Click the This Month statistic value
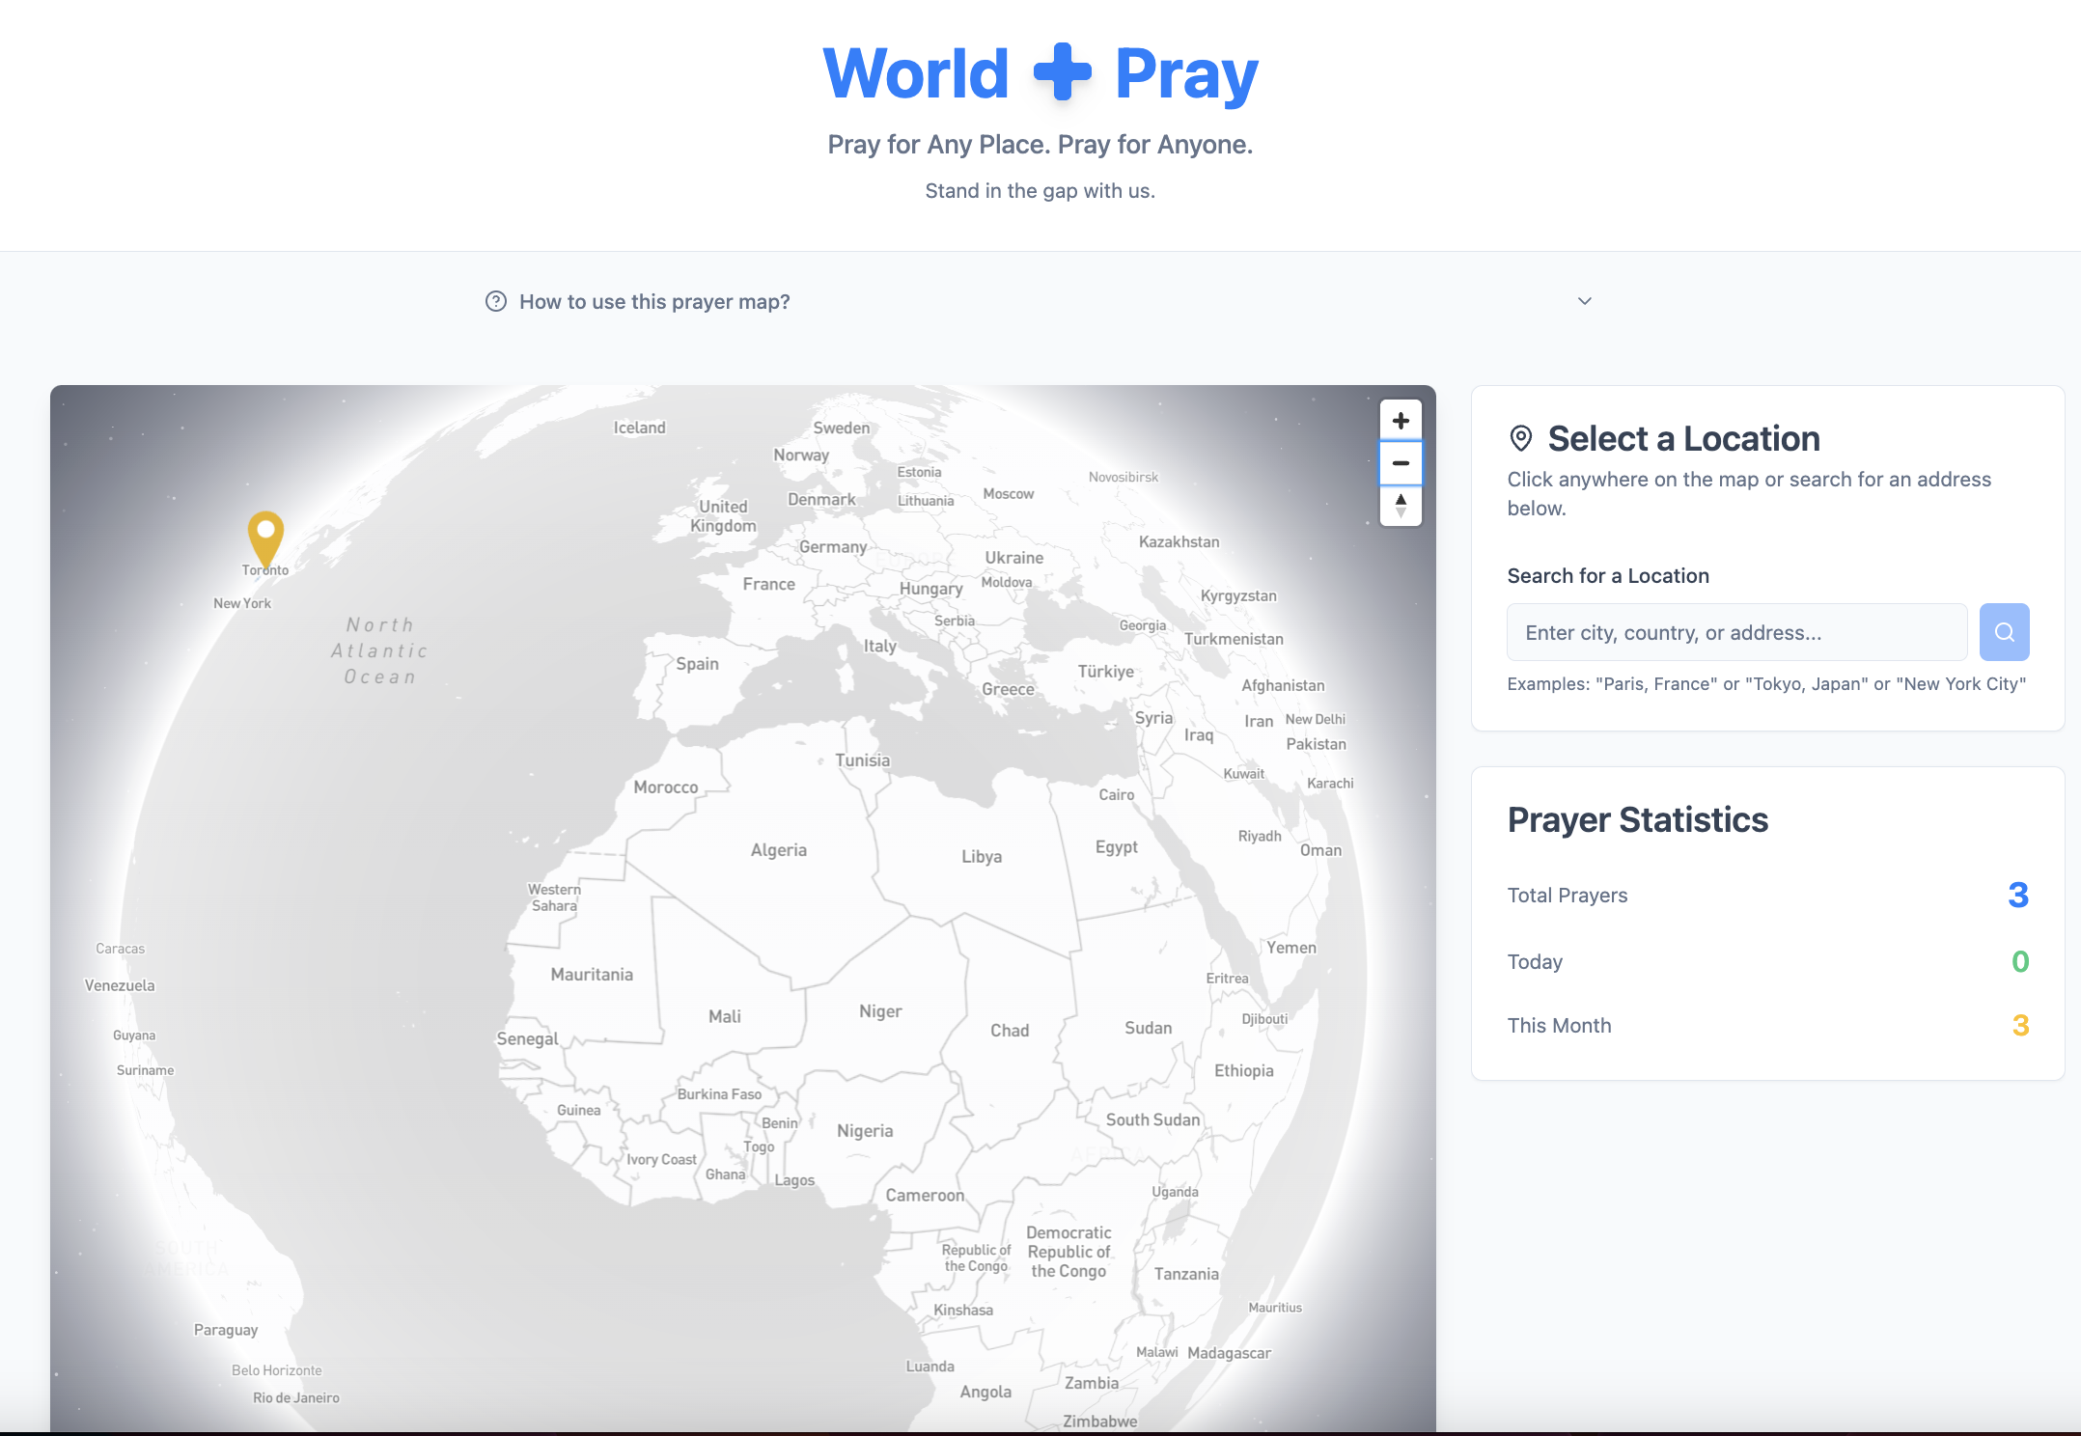The image size is (2081, 1436). (2020, 1025)
